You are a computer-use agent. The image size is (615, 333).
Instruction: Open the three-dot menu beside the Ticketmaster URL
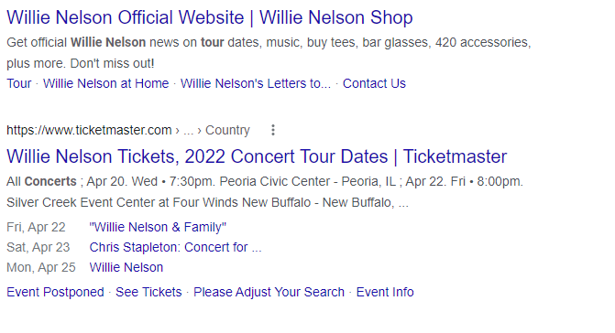(x=273, y=130)
